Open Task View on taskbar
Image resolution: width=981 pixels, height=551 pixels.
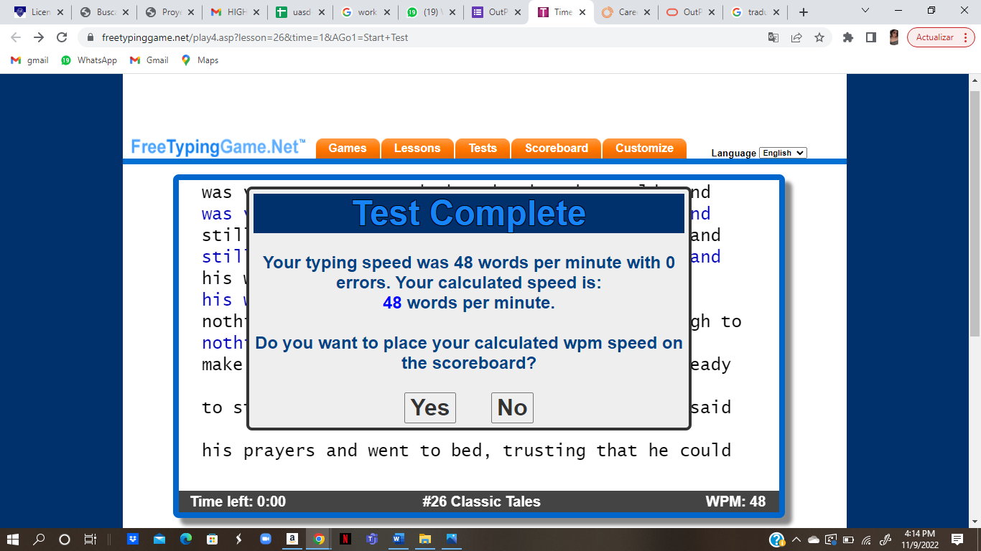coord(90,539)
